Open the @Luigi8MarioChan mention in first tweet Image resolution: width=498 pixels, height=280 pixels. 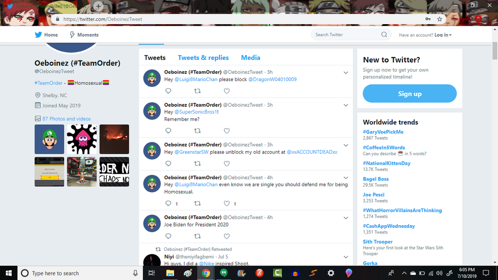196,79
